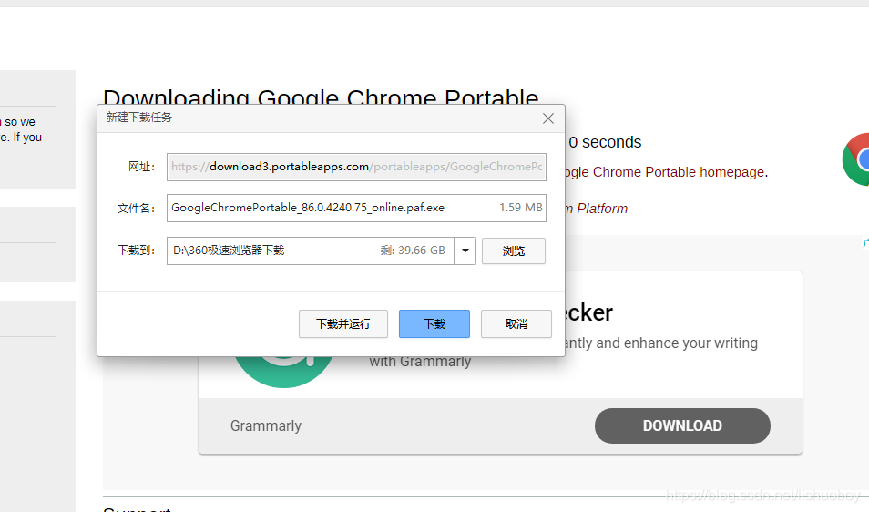Close the new download task dialog

[x=548, y=118]
